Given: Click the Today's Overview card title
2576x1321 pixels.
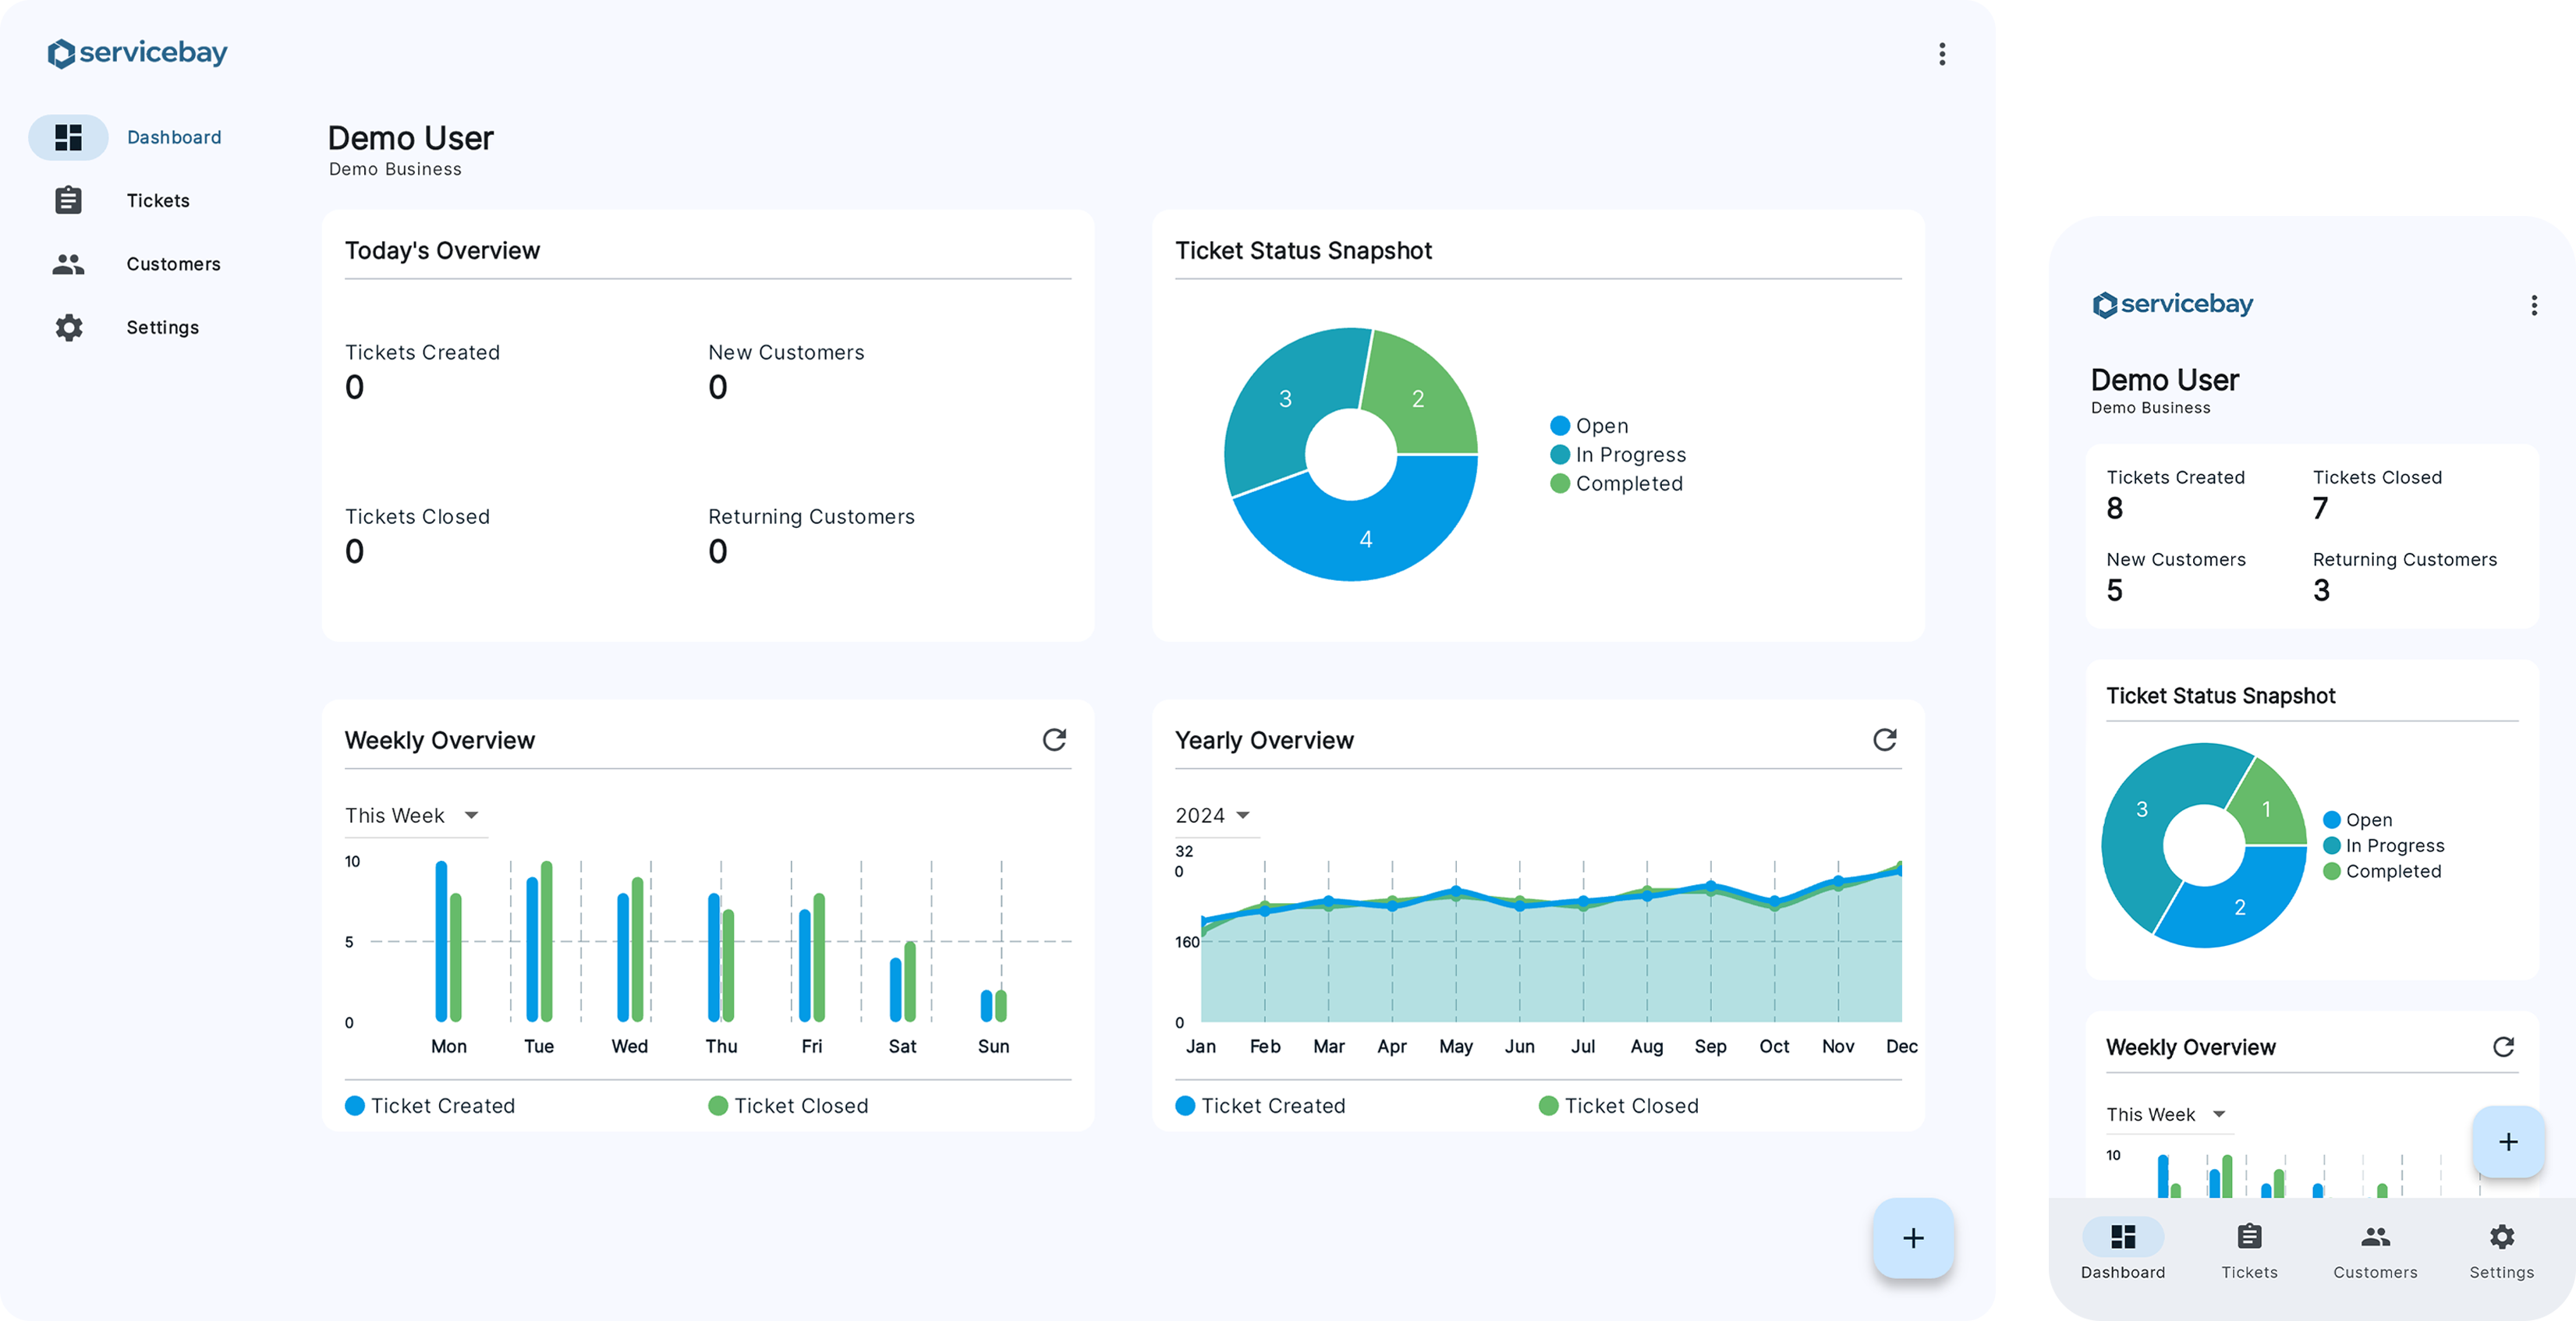Looking at the screenshot, I should point(442,250).
